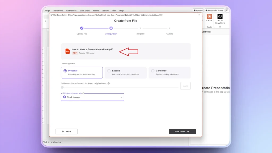Open the Stock images dropdown
Viewport: 272px width, 153px height.
(92, 97)
